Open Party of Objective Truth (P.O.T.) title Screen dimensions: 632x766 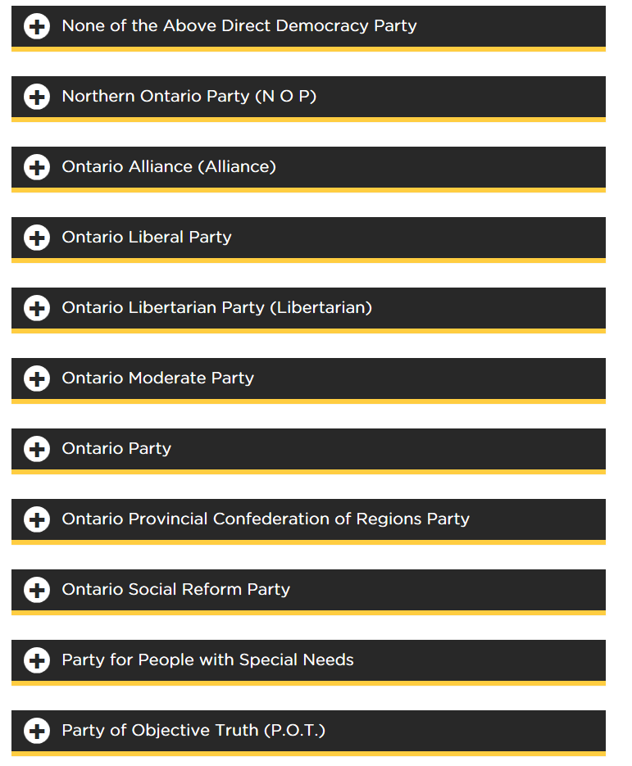pos(193,730)
